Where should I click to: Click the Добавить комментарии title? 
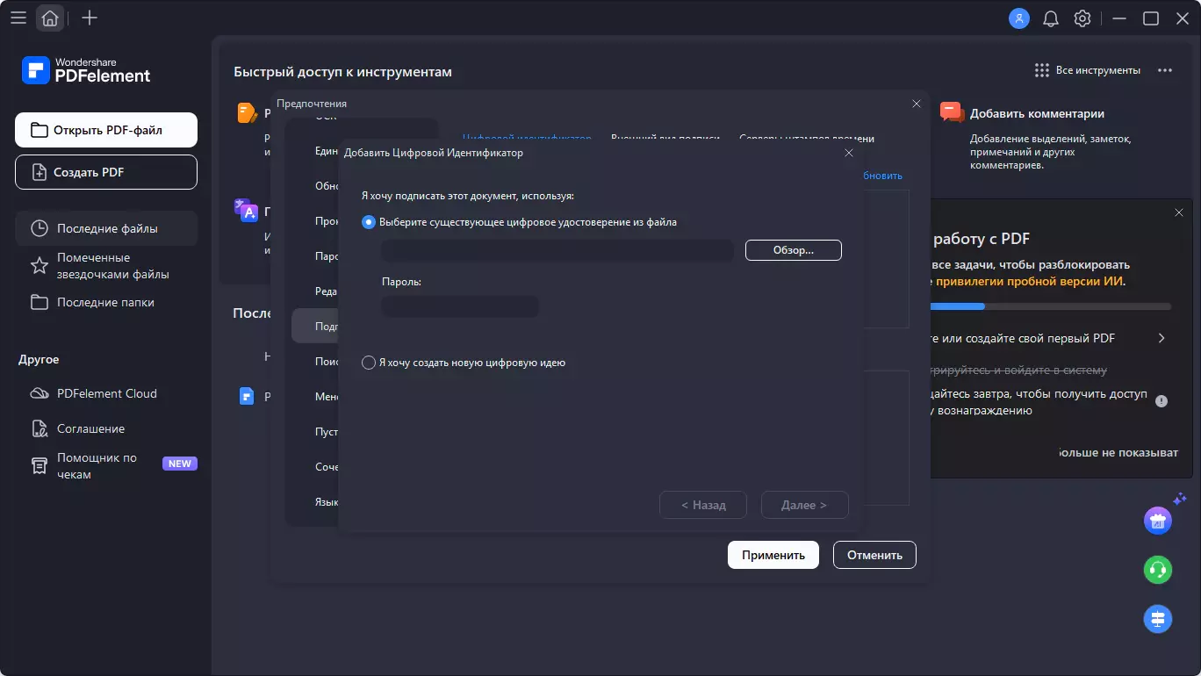coord(1037,113)
